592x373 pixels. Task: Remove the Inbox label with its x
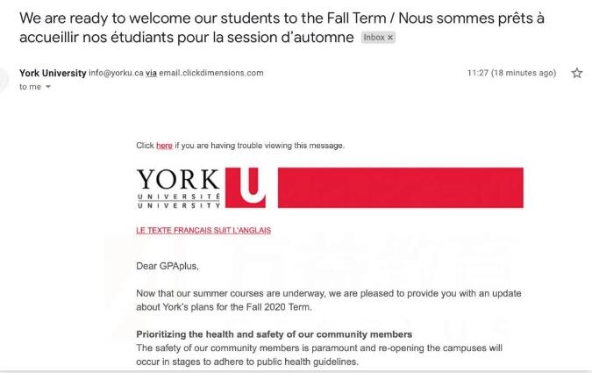pos(390,38)
